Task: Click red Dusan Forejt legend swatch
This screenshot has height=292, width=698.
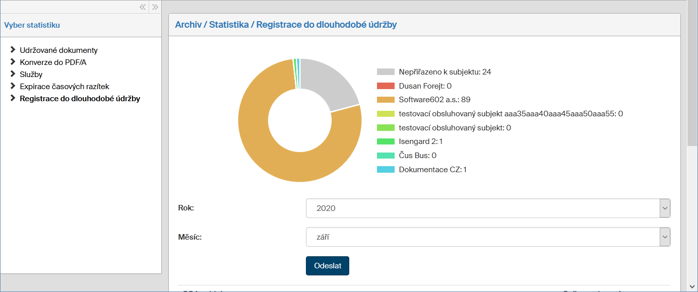Action: (x=386, y=86)
